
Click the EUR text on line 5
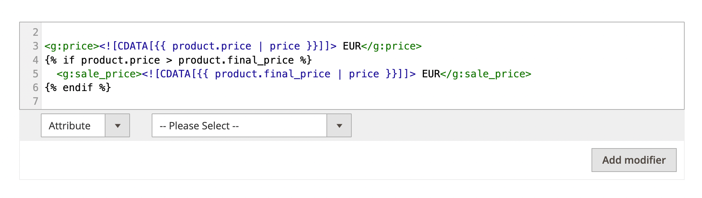coord(431,74)
